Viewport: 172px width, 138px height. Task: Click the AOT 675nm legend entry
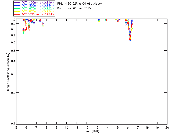pyautogui.click(x=34, y=8)
